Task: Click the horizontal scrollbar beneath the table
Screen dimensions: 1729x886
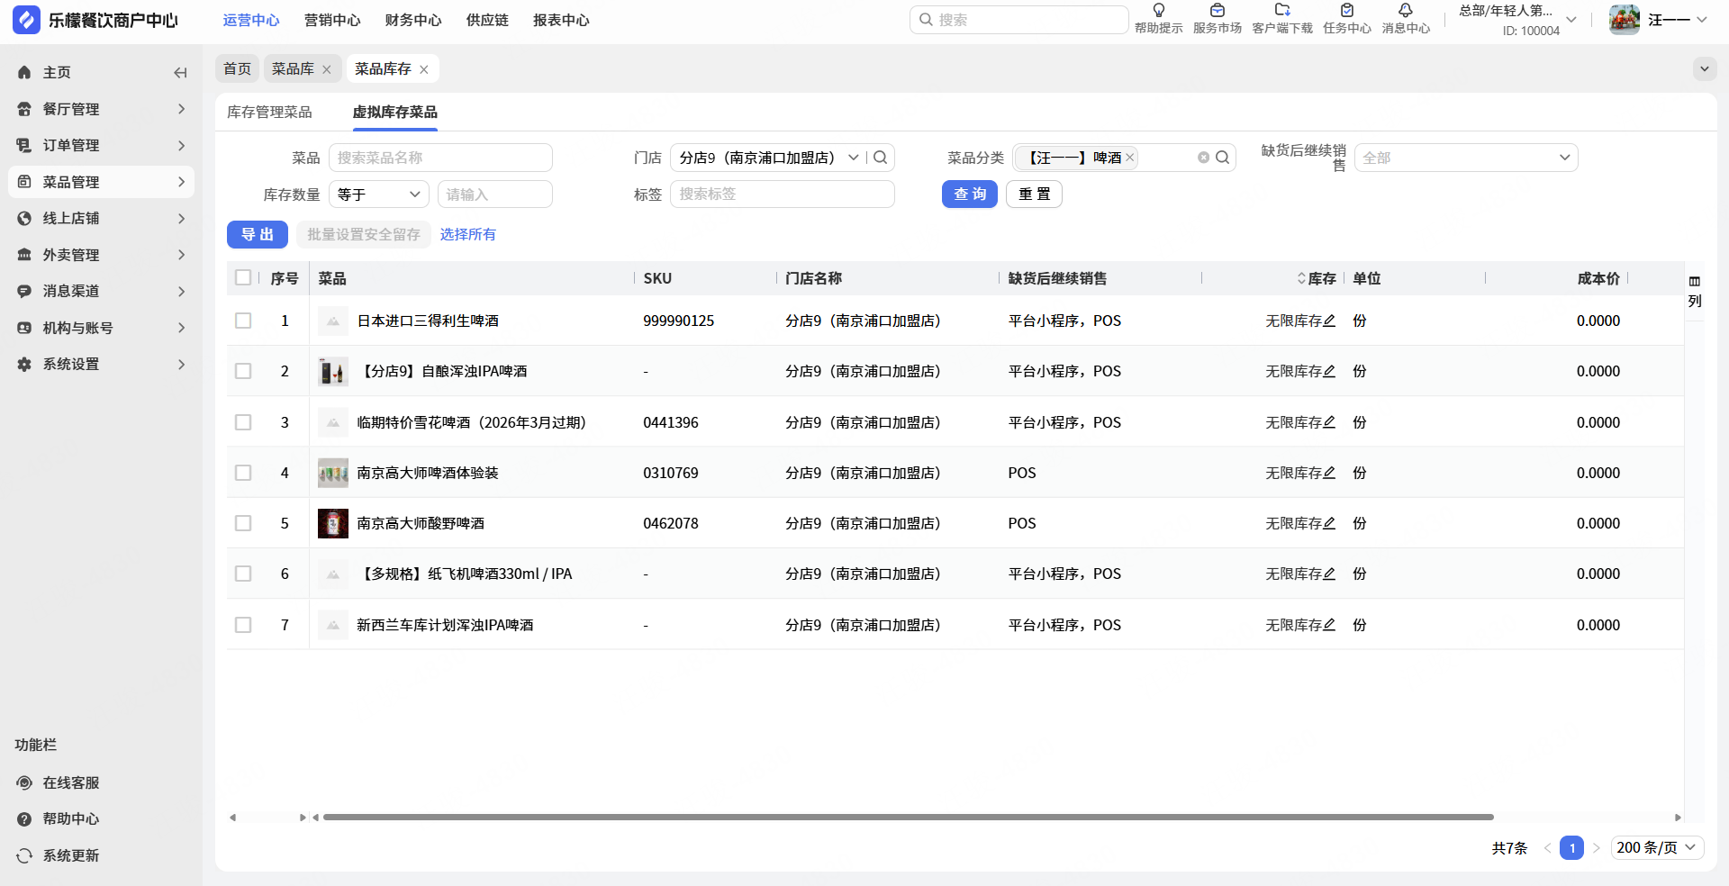Action: click(x=908, y=818)
